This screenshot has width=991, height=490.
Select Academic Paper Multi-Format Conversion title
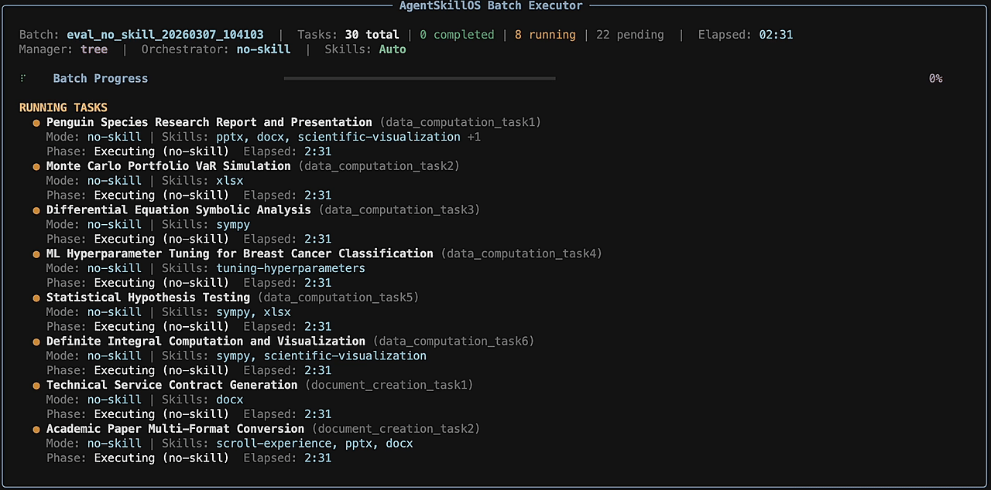pyautogui.click(x=175, y=429)
